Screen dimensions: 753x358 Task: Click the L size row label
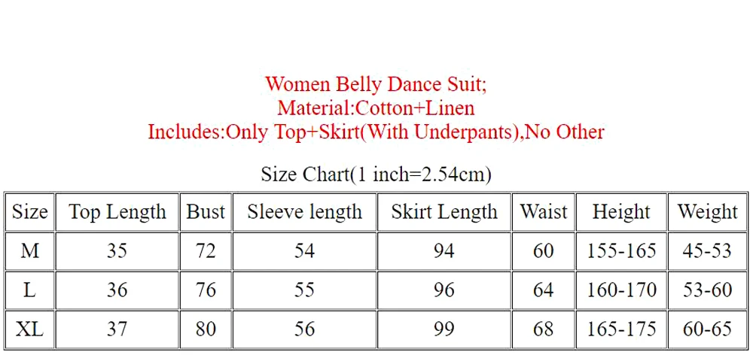29,290
